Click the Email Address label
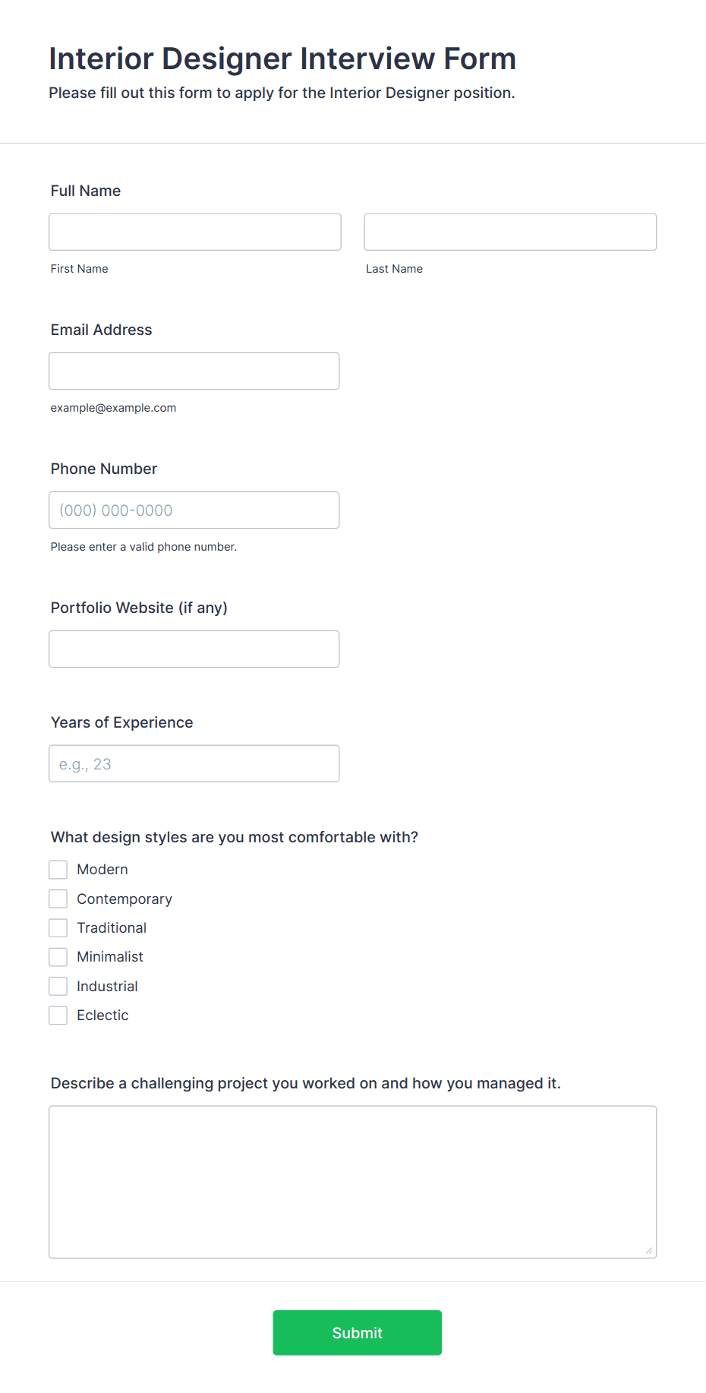 point(102,330)
